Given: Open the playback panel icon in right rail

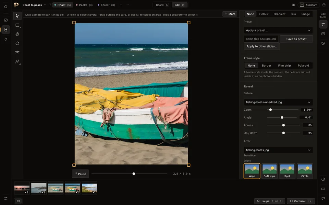Looking at the screenshot, I should click(x=323, y=34).
